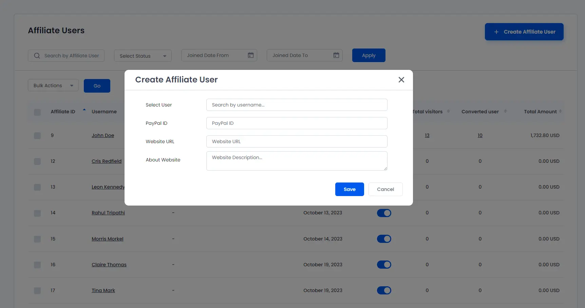
Task: Sort by Converted user arrows
Action: click(505, 111)
